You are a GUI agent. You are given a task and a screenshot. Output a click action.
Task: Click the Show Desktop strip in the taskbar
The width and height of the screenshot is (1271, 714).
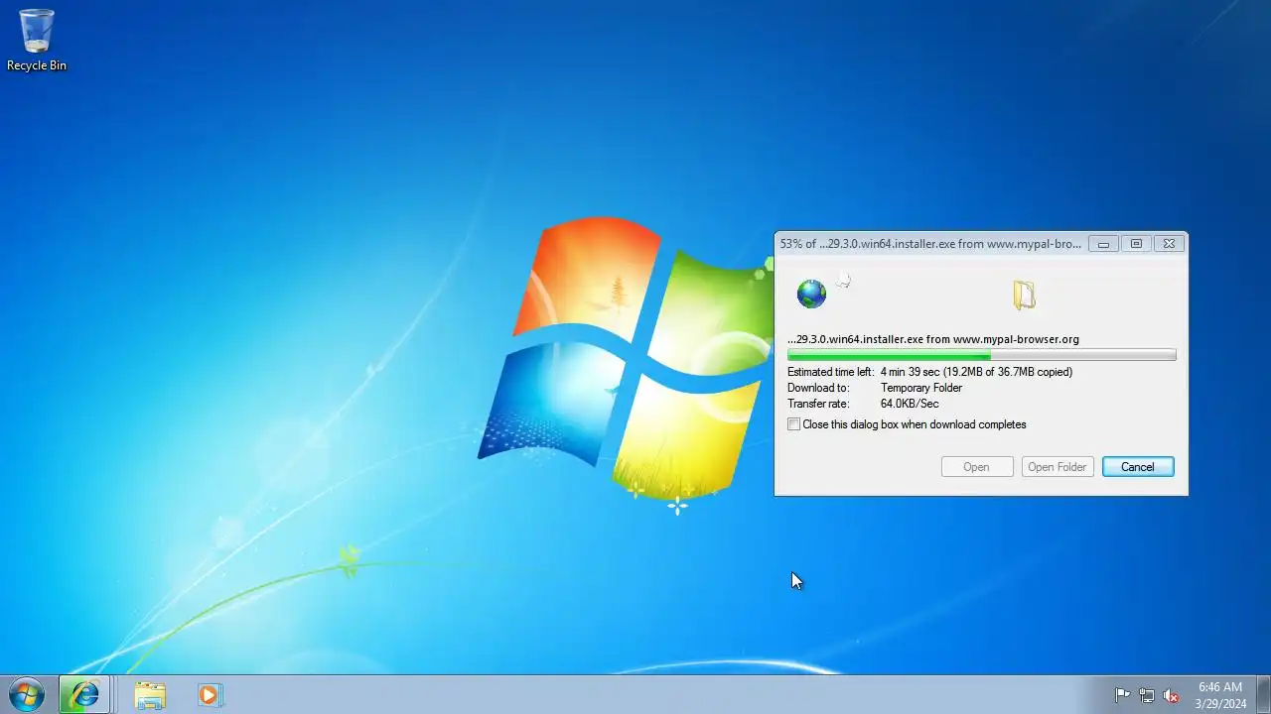(x=1263, y=694)
